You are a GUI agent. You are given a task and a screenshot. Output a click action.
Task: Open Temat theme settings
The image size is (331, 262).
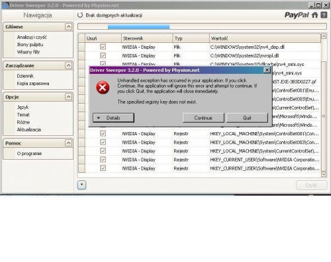pyautogui.click(x=23, y=115)
